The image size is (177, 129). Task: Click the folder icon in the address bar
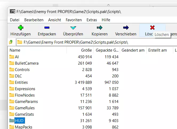(20, 42)
